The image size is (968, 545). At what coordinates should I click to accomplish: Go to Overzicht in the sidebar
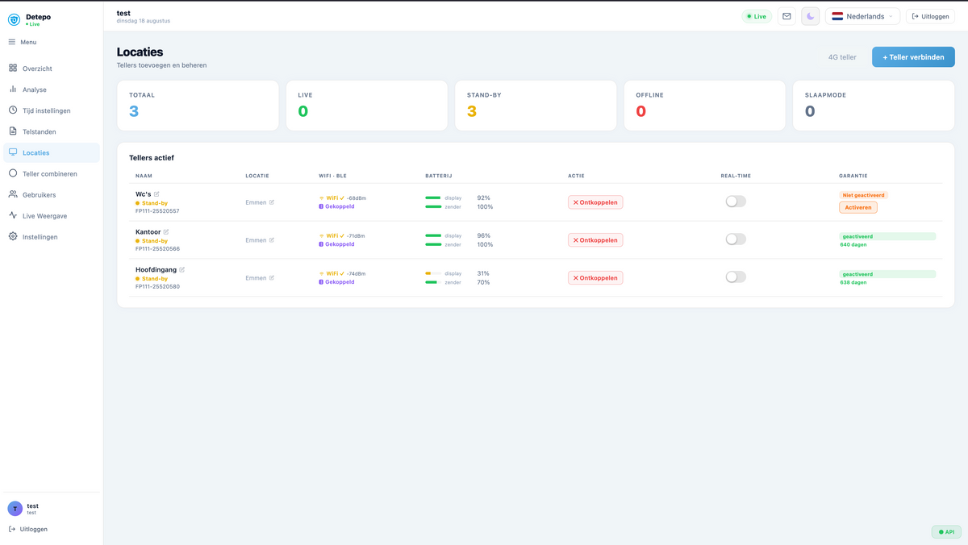(52, 69)
